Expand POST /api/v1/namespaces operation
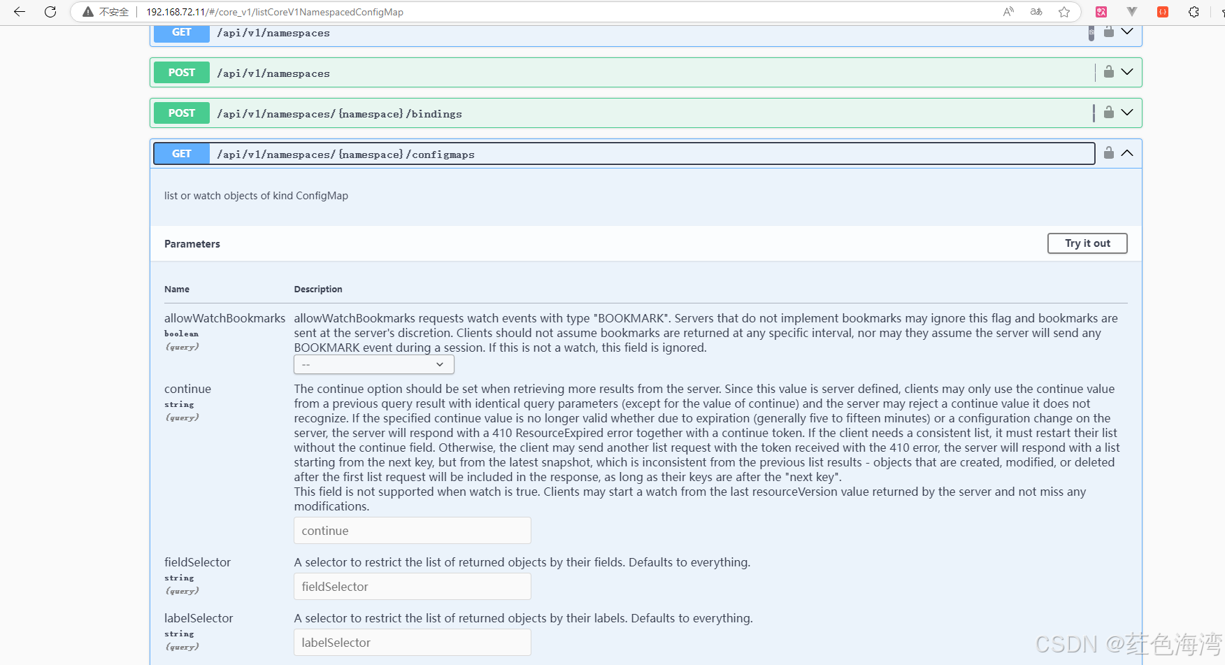 (x=1127, y=72)
